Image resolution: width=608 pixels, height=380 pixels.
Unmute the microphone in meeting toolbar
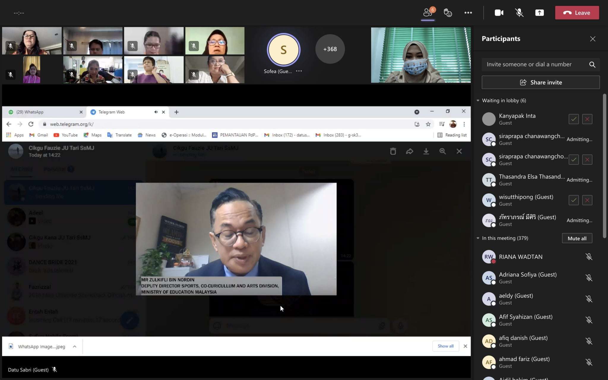tap(519, 13)
